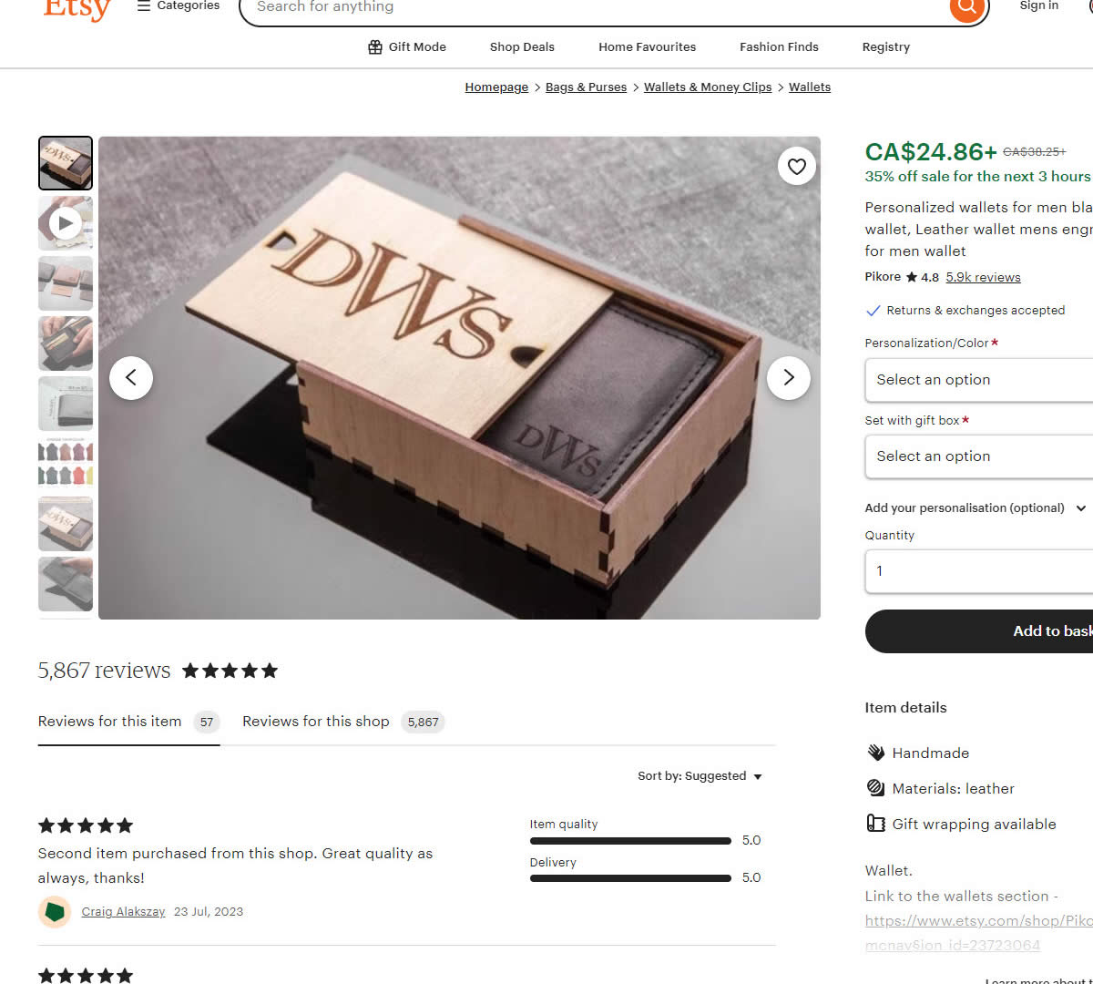This screenshot has width=1093, height=984.
Task: Open Sort by: Suggested dropdown
Action: point(700,776)
